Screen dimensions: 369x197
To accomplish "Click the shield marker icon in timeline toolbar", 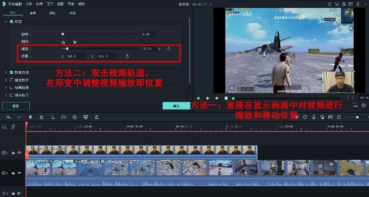I will click(305, 117).
